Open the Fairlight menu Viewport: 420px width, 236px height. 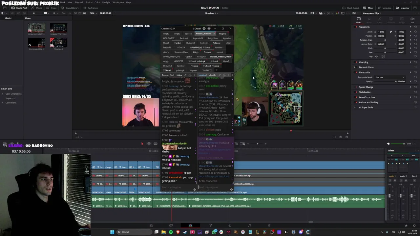coord(106,2)
